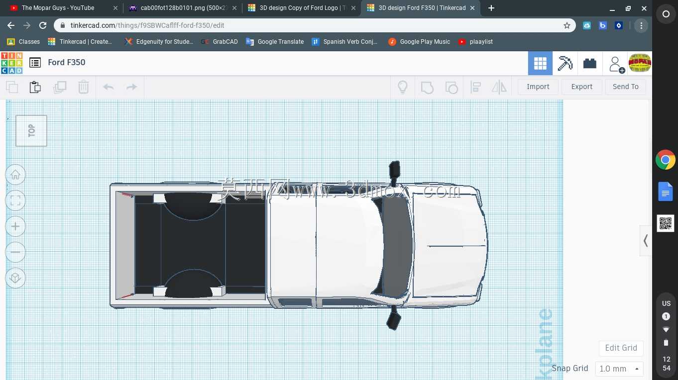678x380 pixels.
Task: Open the GrabCAD bookmark
Action: [220, 42]
